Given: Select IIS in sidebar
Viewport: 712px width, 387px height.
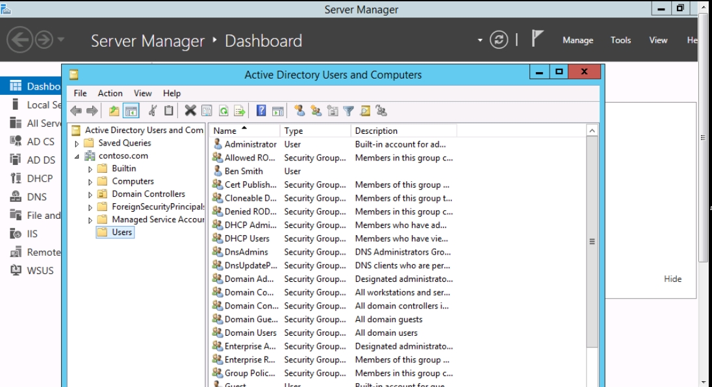Looking at the screenshot, I should click(31, 234).
